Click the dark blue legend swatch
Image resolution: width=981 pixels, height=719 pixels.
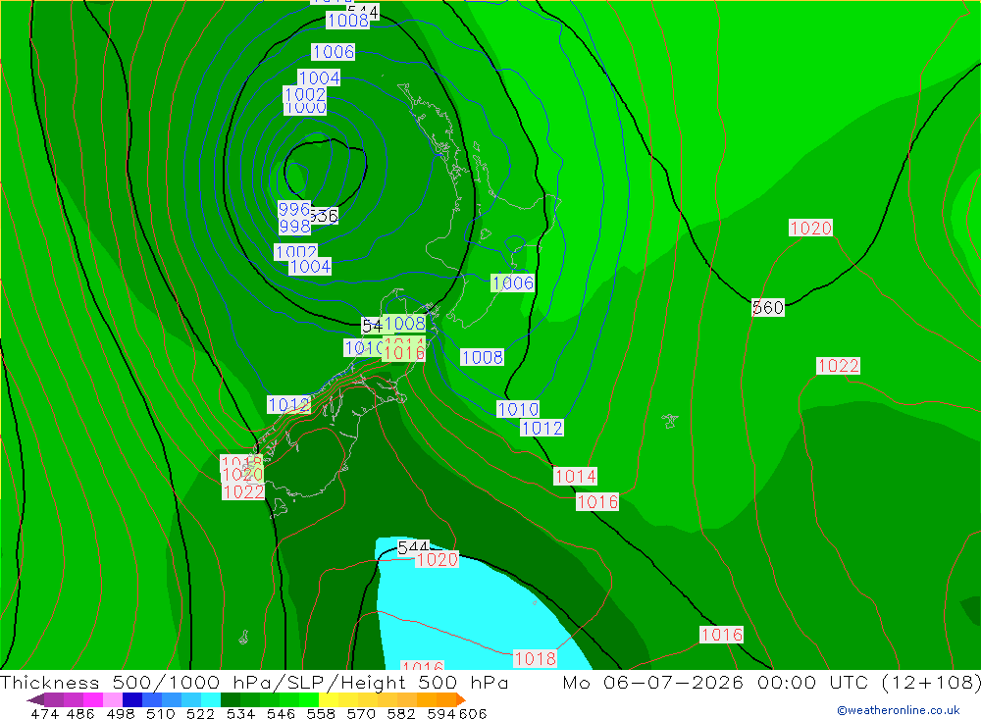tap(132, 699)
